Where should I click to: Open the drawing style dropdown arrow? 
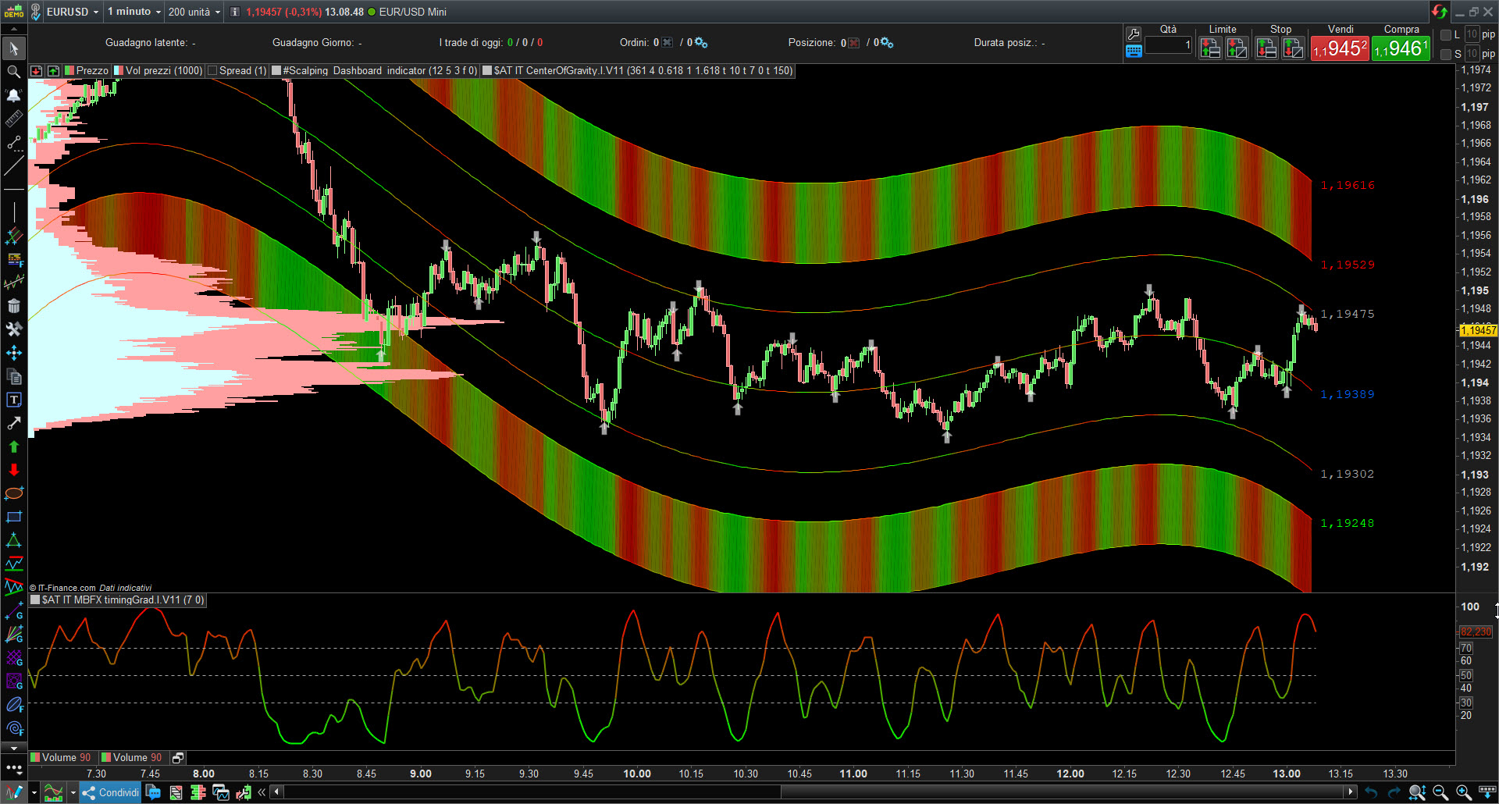[34, 793]
